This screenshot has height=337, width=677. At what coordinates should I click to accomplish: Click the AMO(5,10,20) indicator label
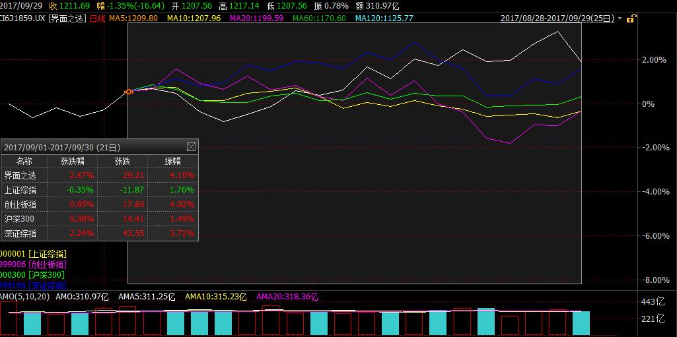24,297
